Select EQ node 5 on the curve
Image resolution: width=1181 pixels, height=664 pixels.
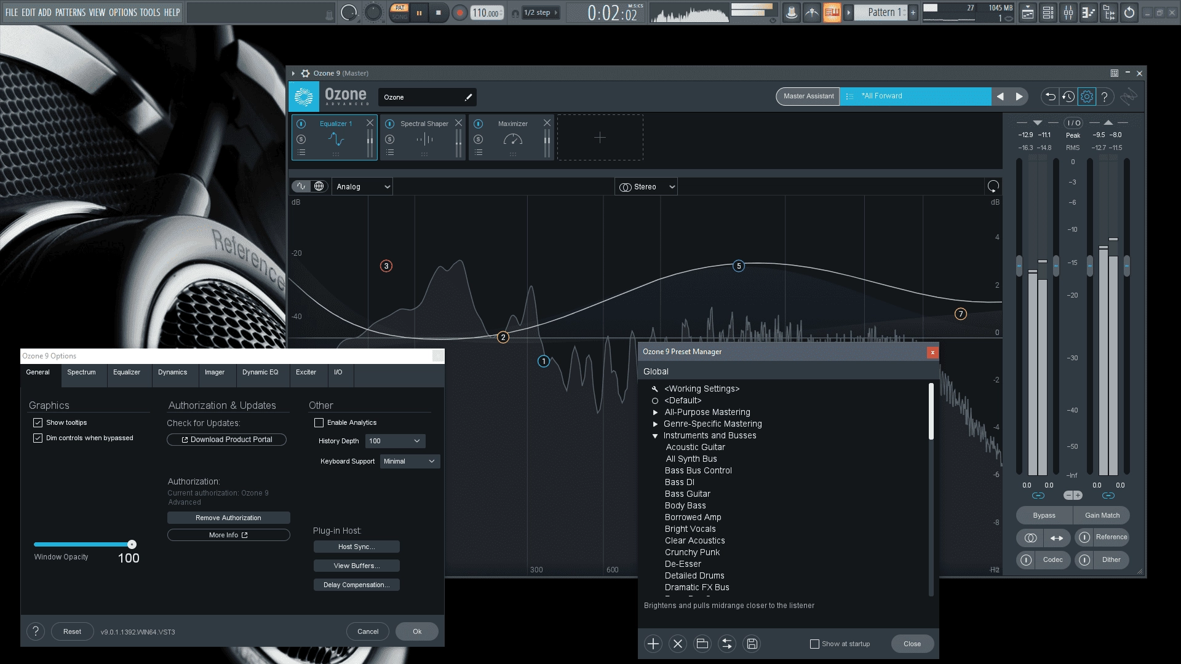pyautogui.click(x=739, y=266)
